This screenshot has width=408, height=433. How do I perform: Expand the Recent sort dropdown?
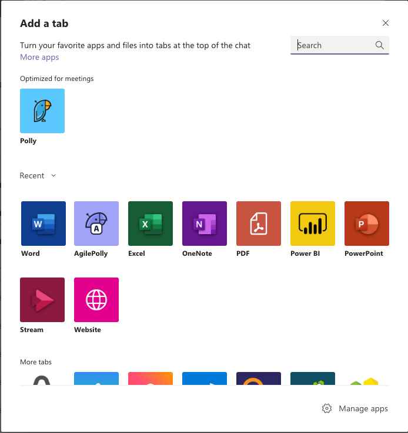point(38,175)
